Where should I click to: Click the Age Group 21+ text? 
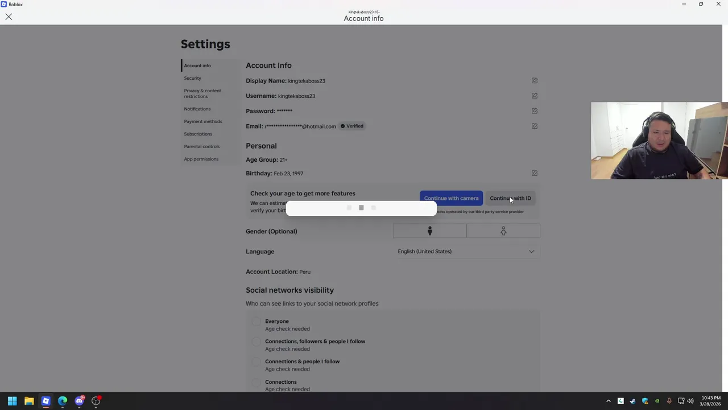pyautogui.click(x=267, y=159)
